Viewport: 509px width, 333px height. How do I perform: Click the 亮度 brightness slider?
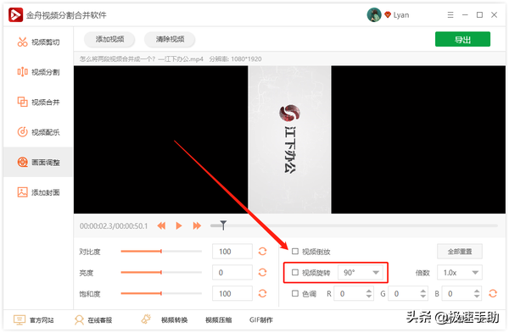pos(161,272)
